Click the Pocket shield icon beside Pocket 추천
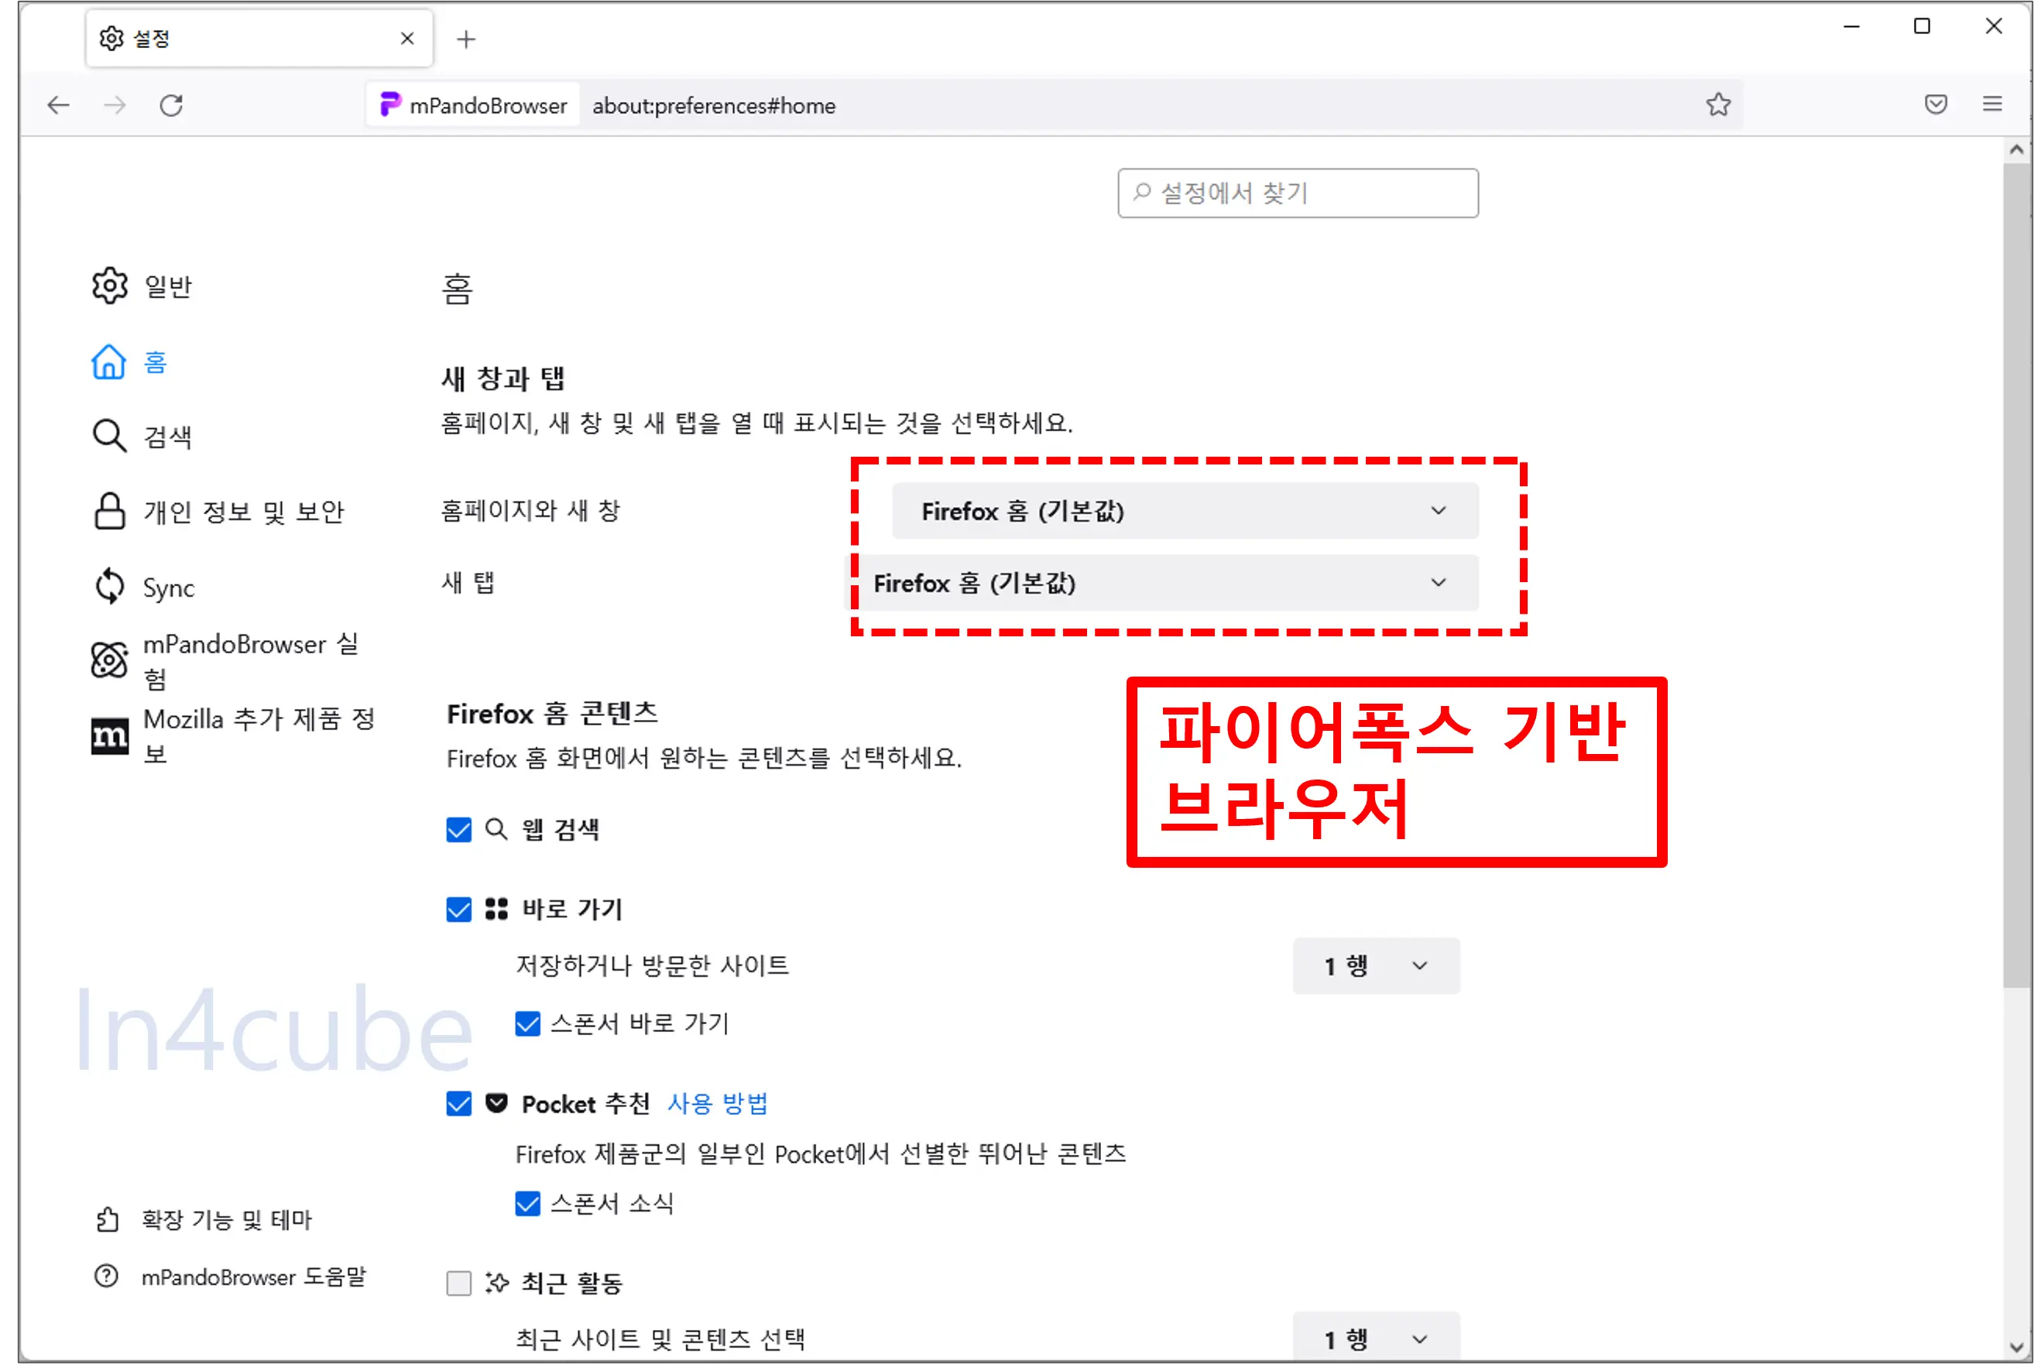The height and width of the screenshot is (1364, 2034). tap(496, 1103)
